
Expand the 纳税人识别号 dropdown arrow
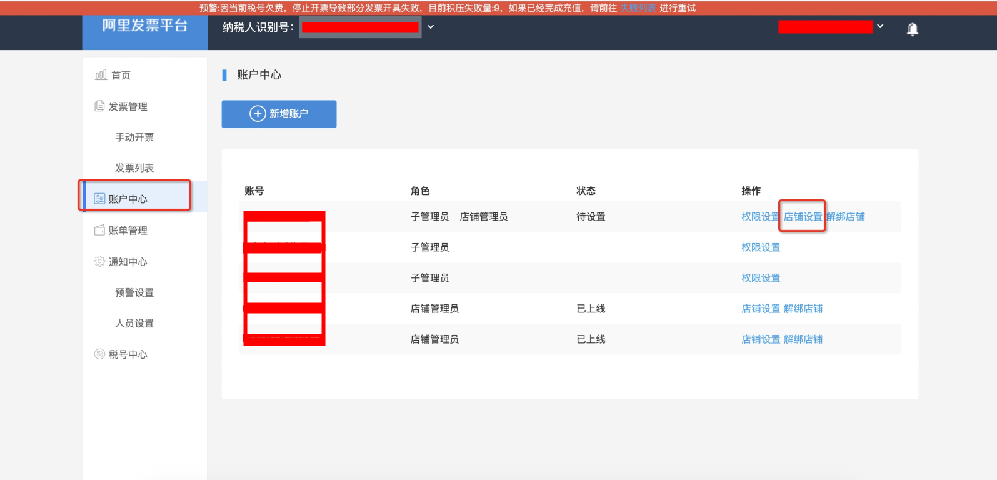point(431,27)
